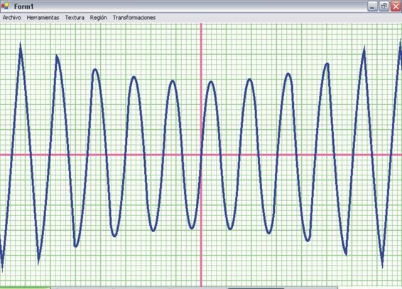Open the Archivo menu
The width and height of the screenshot is (402, 289).
click(12, 18)
